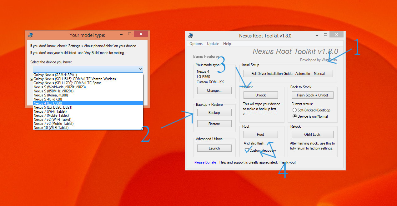Minimize the Nexus Root Toolkit window
397x206 pixels.
tap(316, 34)
